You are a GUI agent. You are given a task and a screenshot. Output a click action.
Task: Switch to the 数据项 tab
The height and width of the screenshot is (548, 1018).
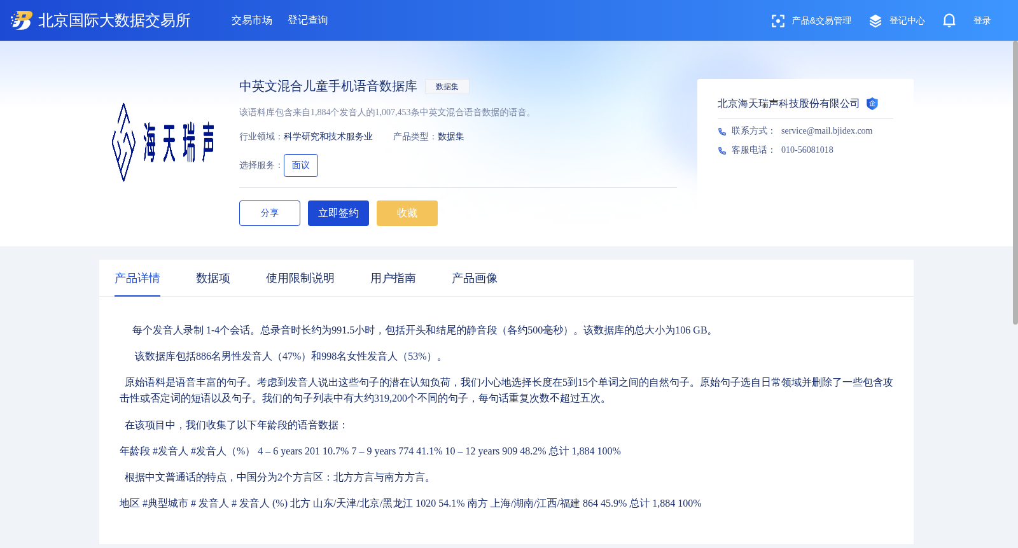[213, 278]
